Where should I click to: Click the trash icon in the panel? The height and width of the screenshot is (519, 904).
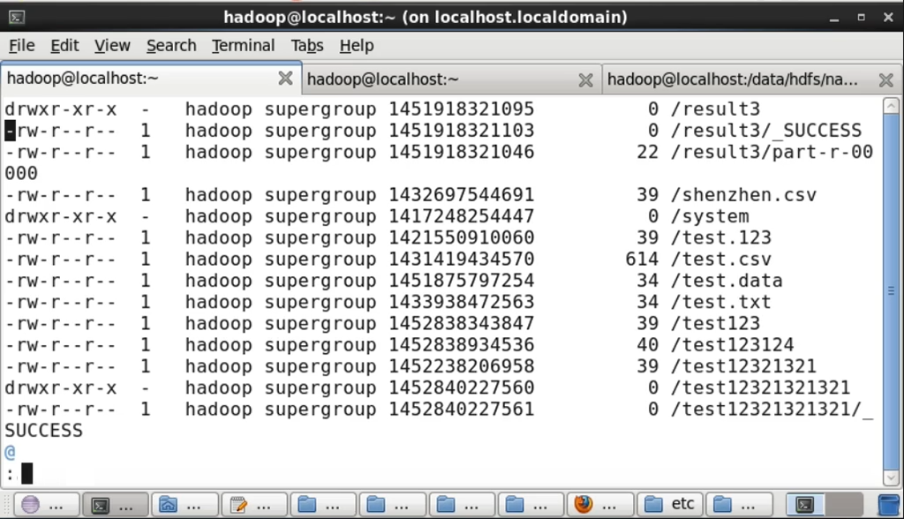[x=888, y=505]
